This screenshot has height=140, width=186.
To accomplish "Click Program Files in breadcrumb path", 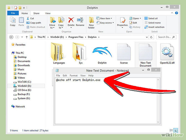I will pos(76,37).
